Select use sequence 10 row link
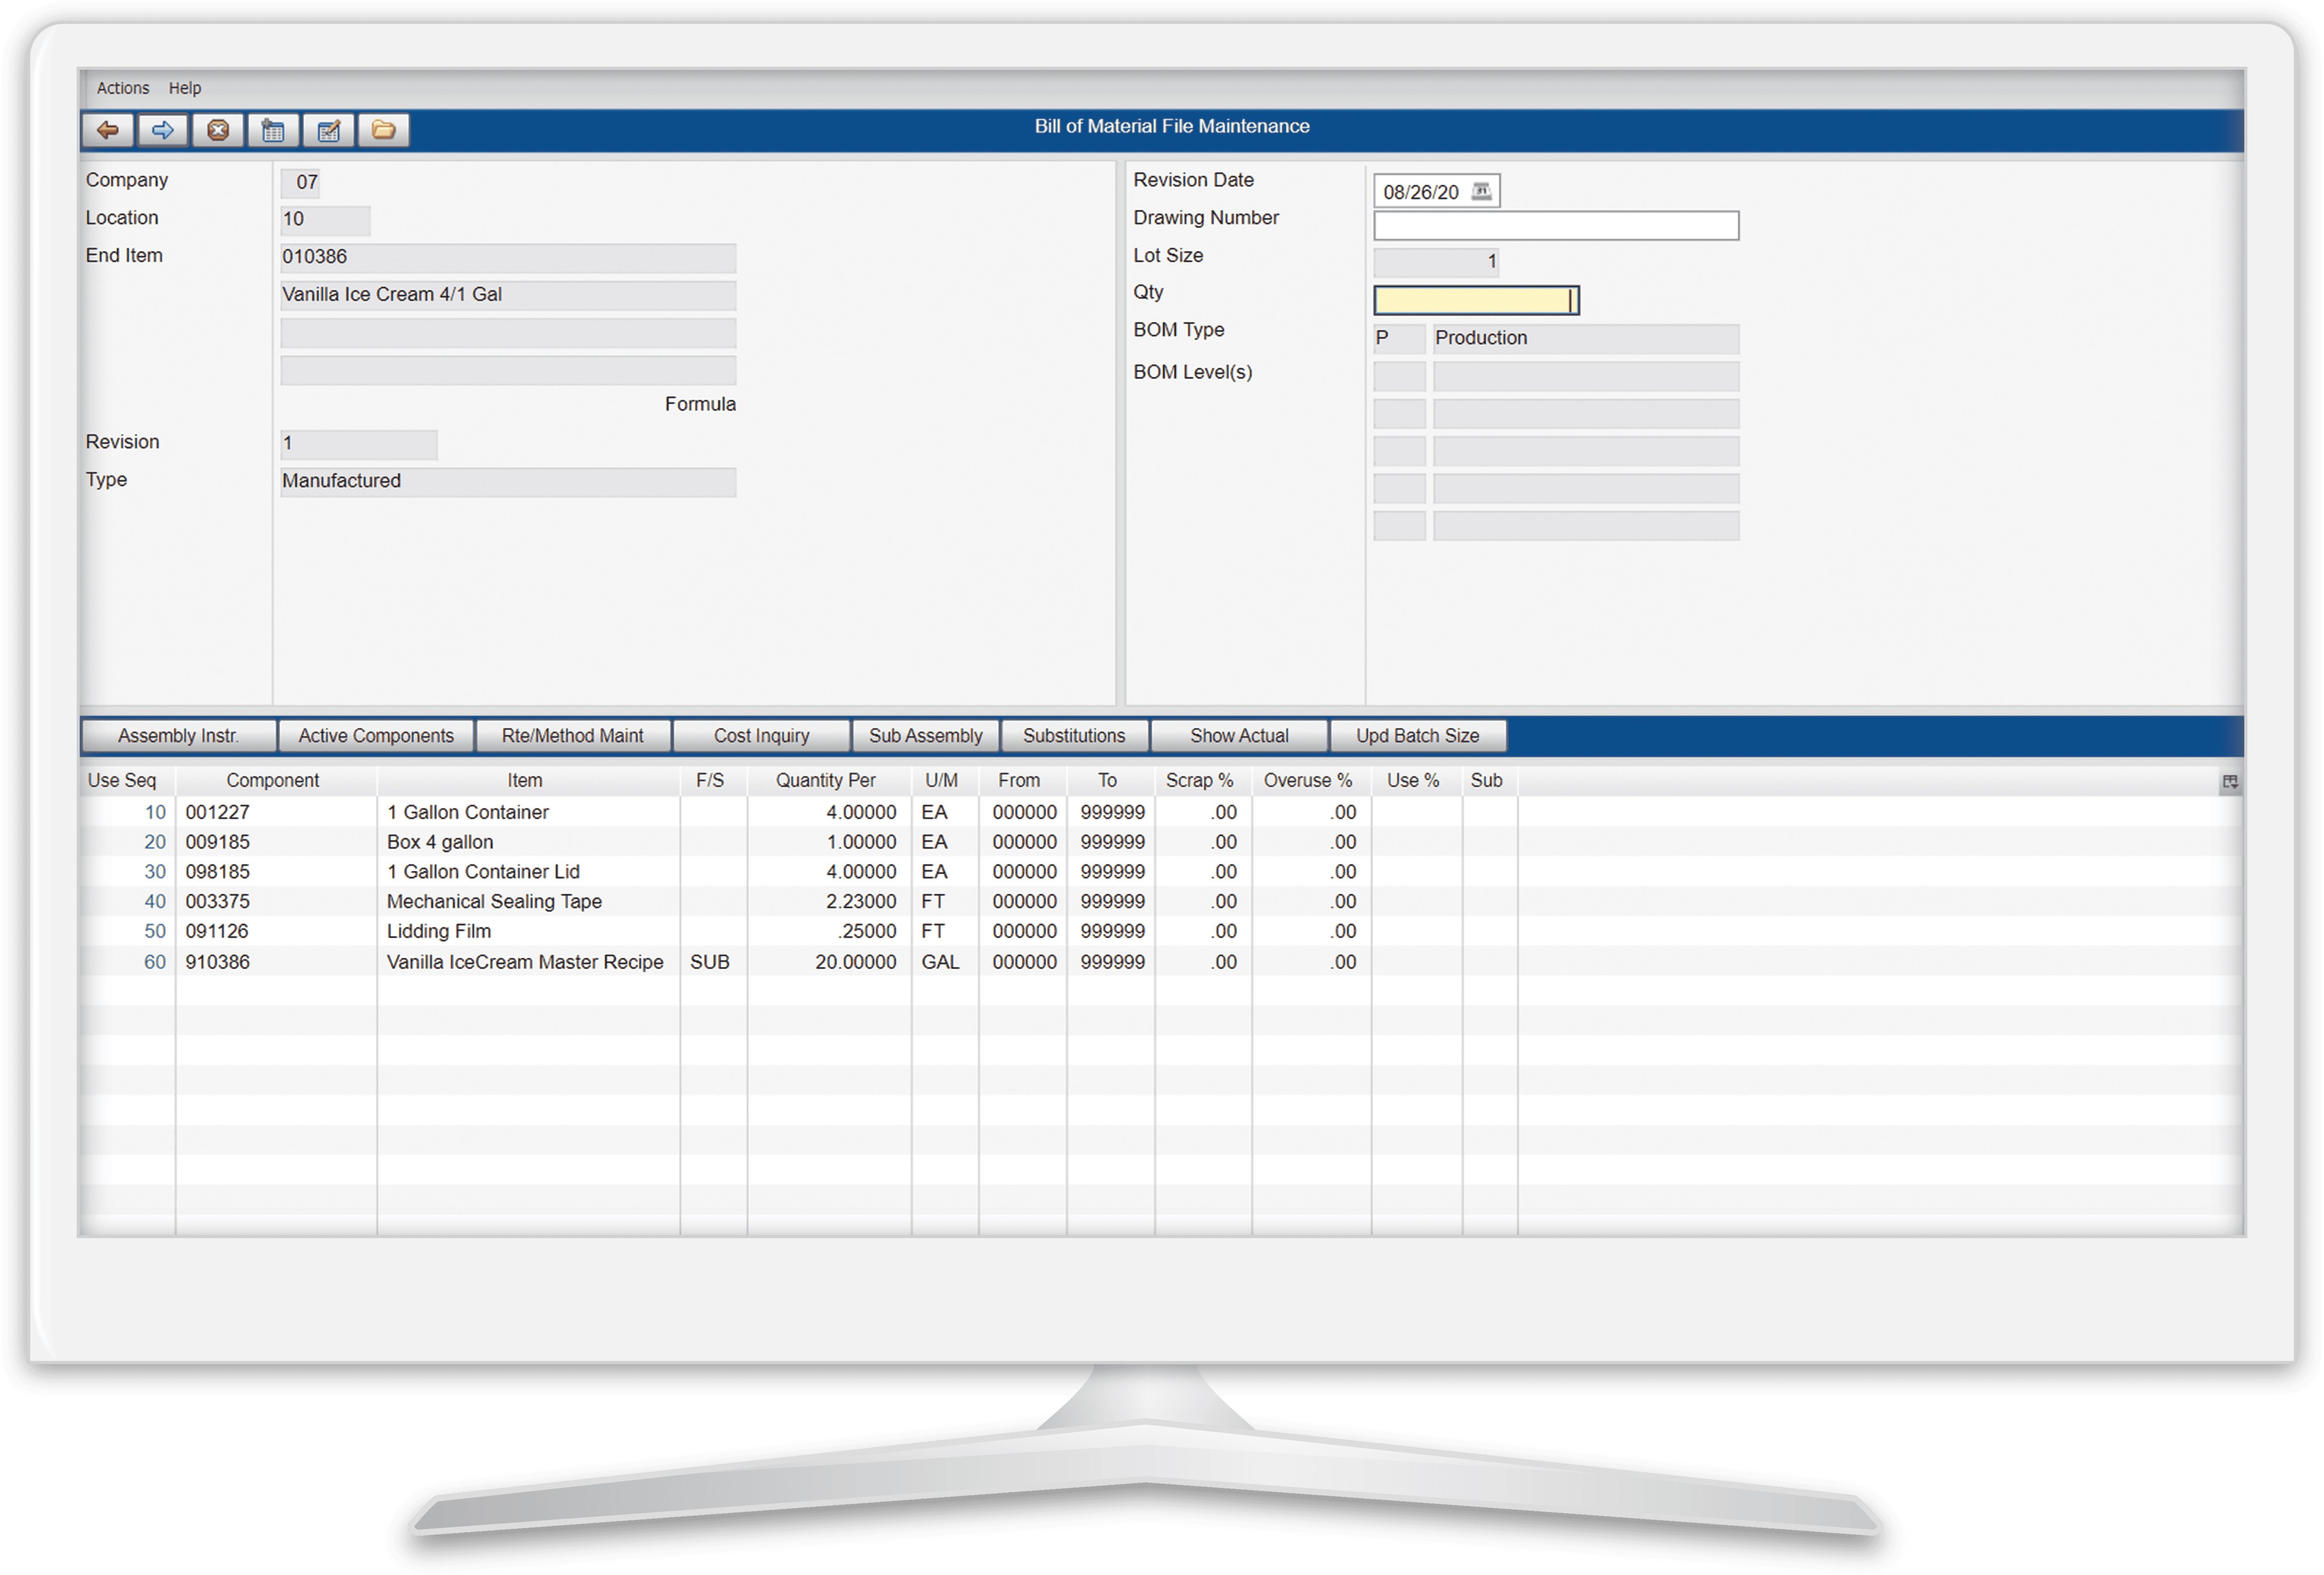 [x=155, y=813]
